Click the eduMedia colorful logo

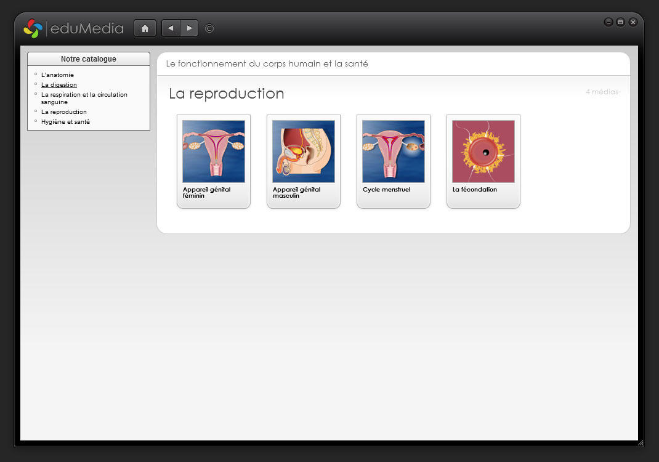[33, 28]
